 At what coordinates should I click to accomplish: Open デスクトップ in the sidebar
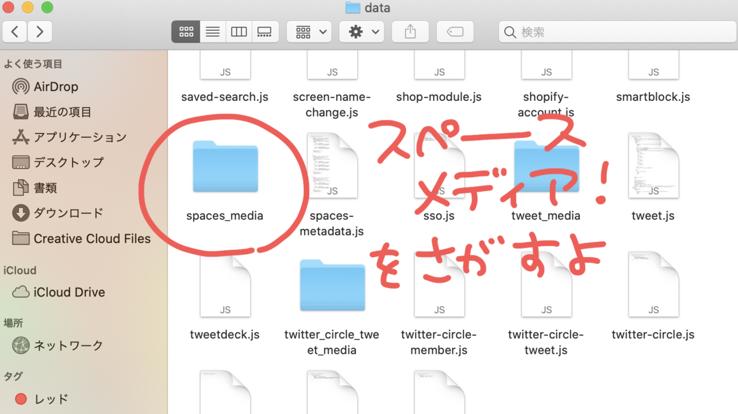(58, 162)
